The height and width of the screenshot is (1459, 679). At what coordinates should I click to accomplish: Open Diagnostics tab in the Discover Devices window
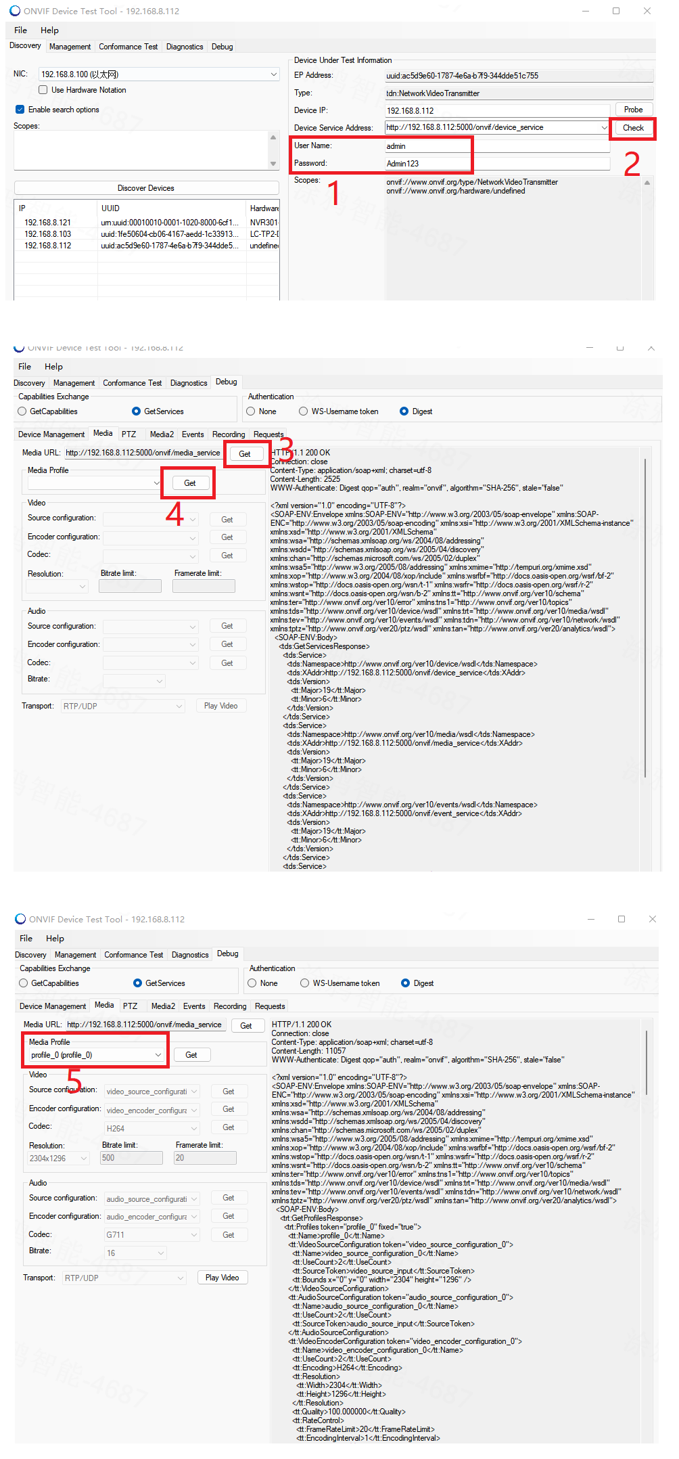(x=185, y=47)
